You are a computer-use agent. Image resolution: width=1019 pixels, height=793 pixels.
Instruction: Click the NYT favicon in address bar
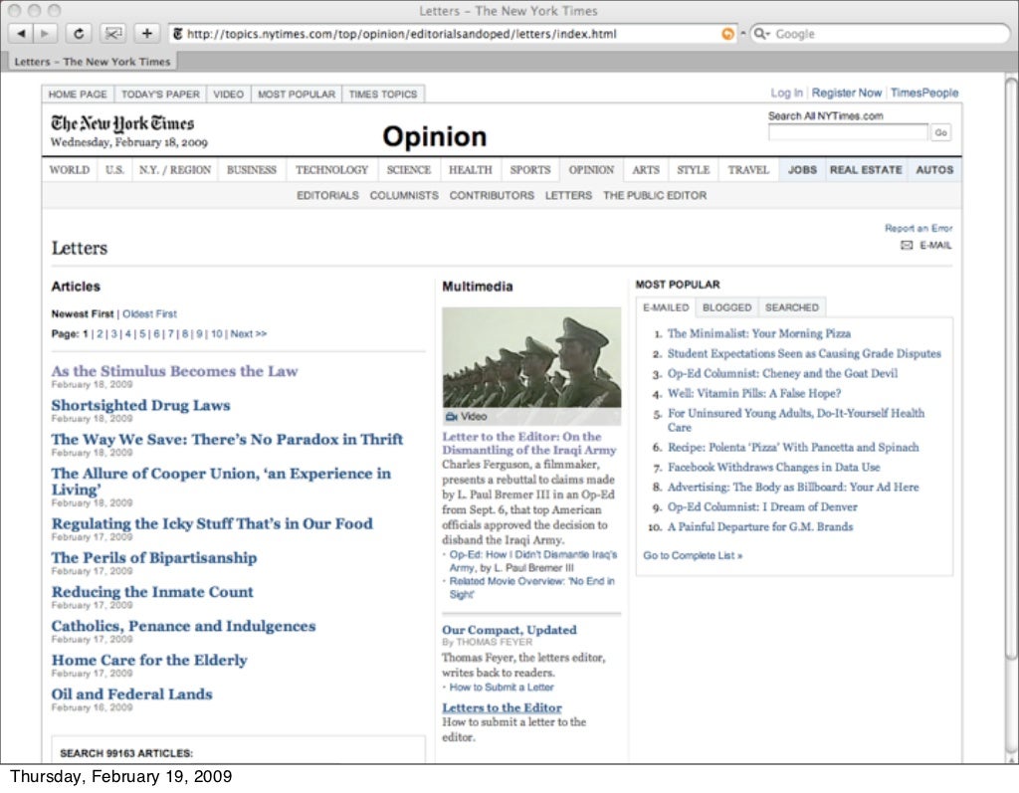[177, 34]
